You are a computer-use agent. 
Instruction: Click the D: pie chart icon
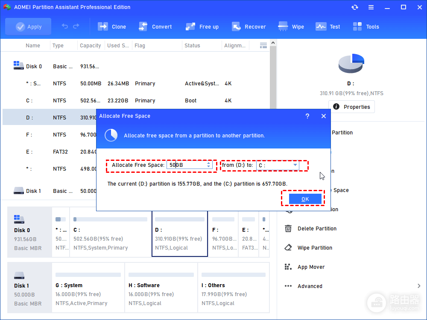351,64
